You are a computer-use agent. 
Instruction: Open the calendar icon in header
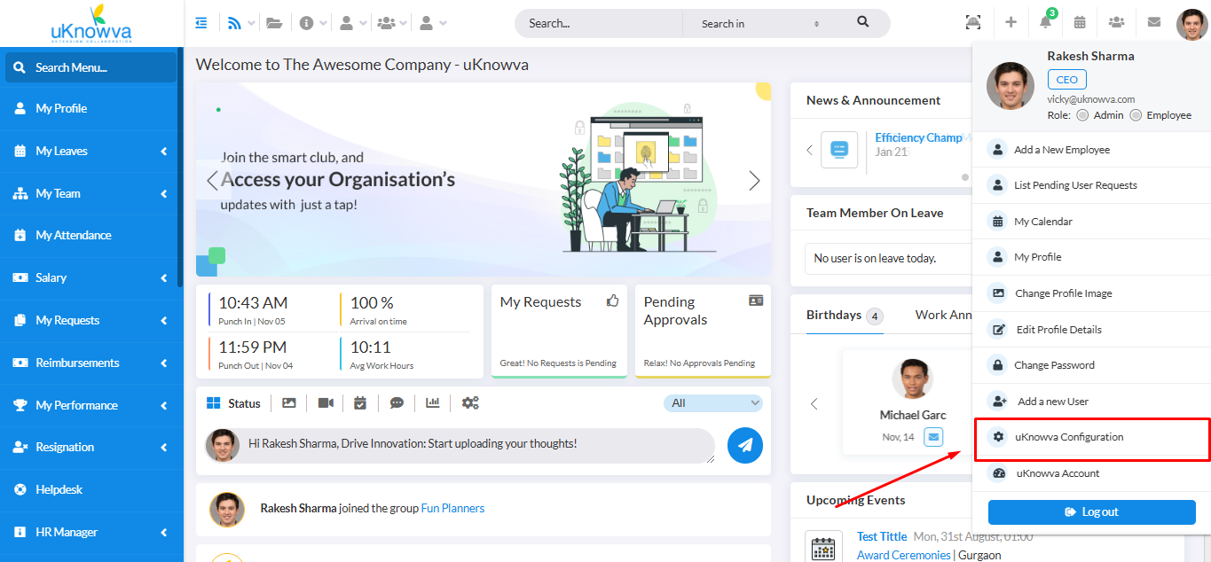[1080, 22]
